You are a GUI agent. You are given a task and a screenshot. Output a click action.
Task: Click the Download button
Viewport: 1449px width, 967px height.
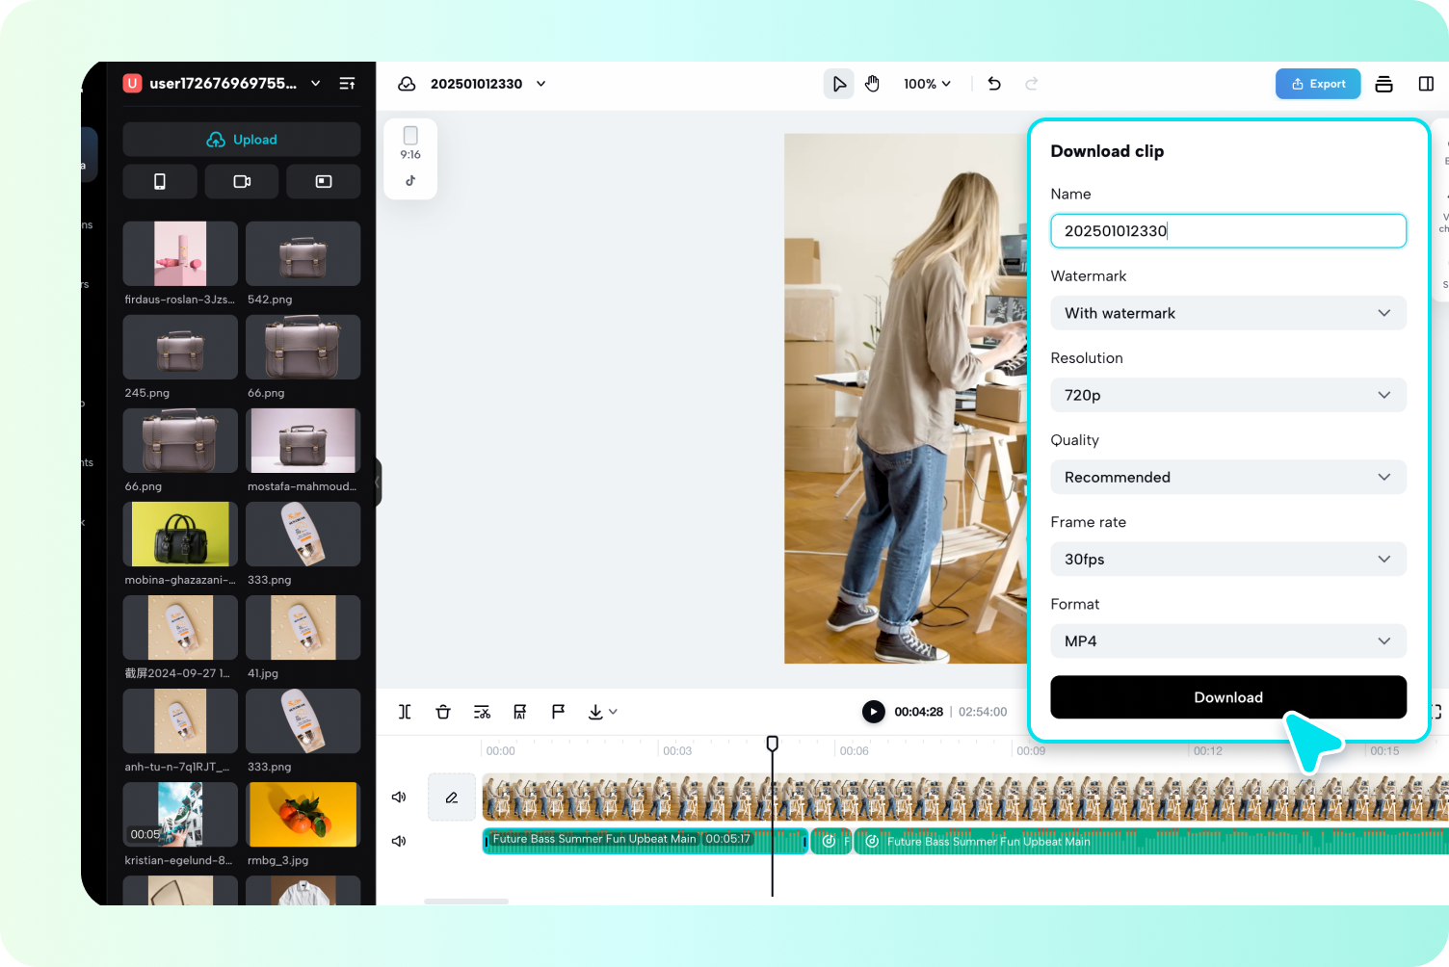pyautogui.click(x=1227, y=696)
